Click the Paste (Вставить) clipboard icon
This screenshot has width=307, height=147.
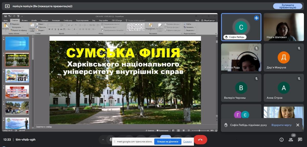coord(5,26)
